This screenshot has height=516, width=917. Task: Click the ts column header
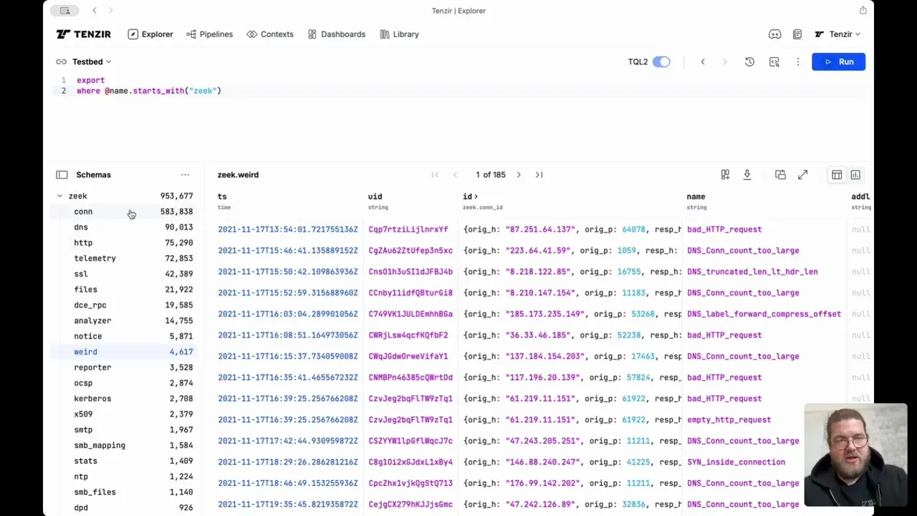coord(222,196)
